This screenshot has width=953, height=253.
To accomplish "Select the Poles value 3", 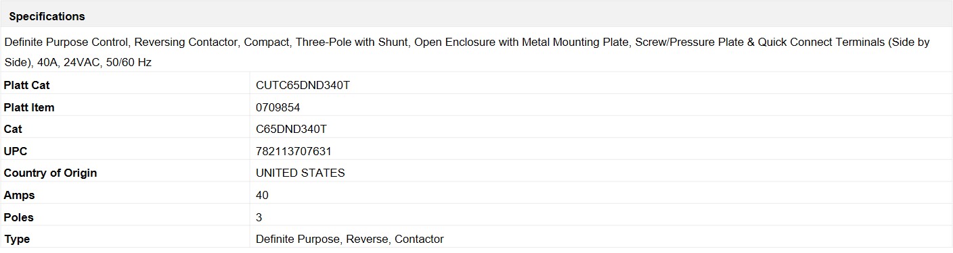I will [x=259, y=217].
